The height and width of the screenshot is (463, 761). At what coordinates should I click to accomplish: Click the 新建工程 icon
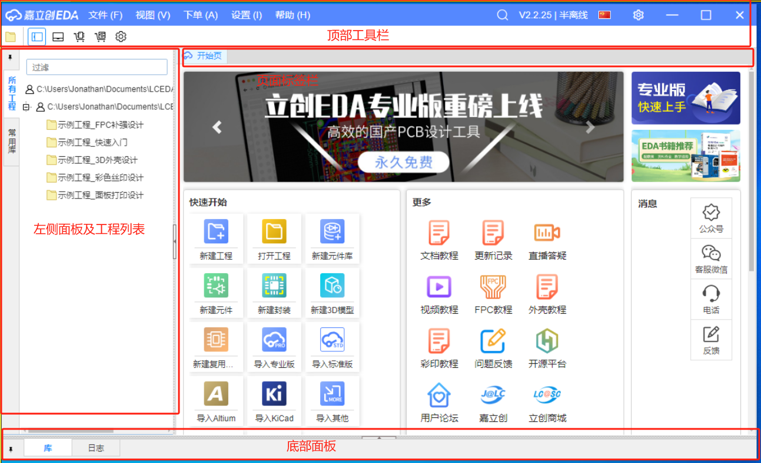point(216,231)
